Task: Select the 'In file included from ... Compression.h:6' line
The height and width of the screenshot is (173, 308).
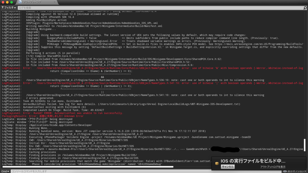Action: pos(98,65)
